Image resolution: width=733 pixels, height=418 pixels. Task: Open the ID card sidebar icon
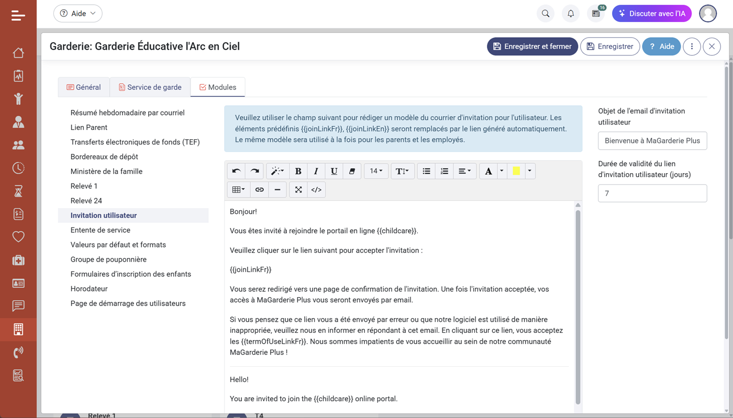18,283
